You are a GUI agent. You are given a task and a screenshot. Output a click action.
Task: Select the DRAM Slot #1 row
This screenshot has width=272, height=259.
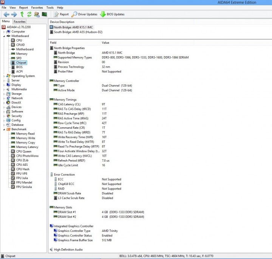point(99,212)
